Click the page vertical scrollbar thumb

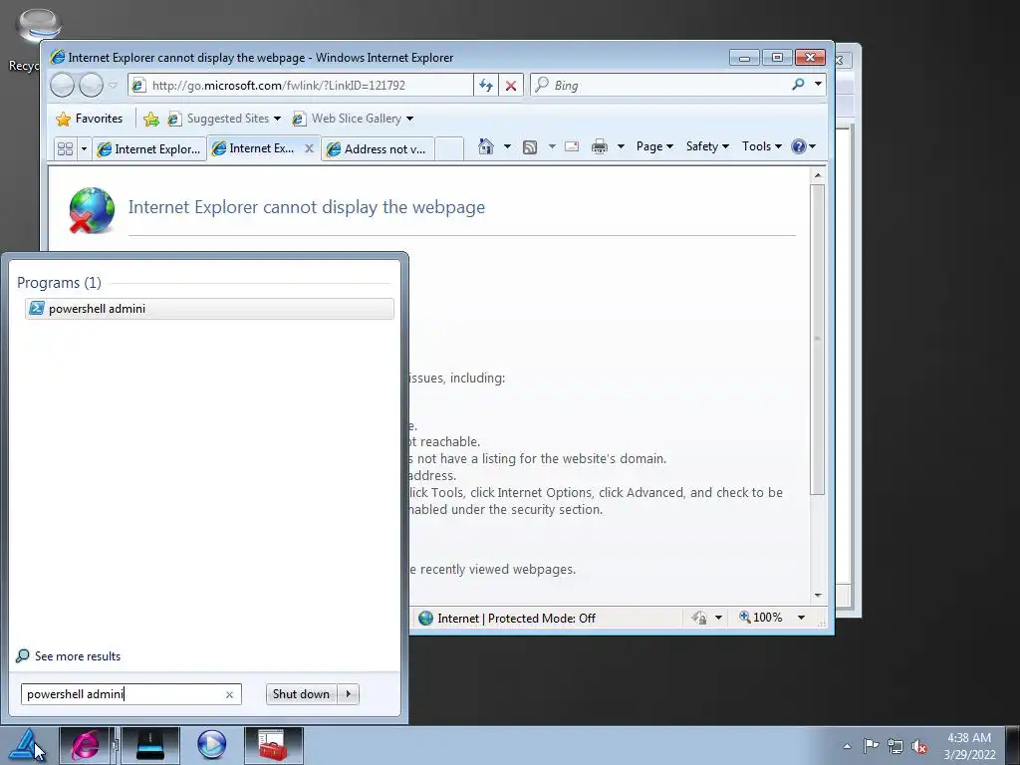point(818,339)
